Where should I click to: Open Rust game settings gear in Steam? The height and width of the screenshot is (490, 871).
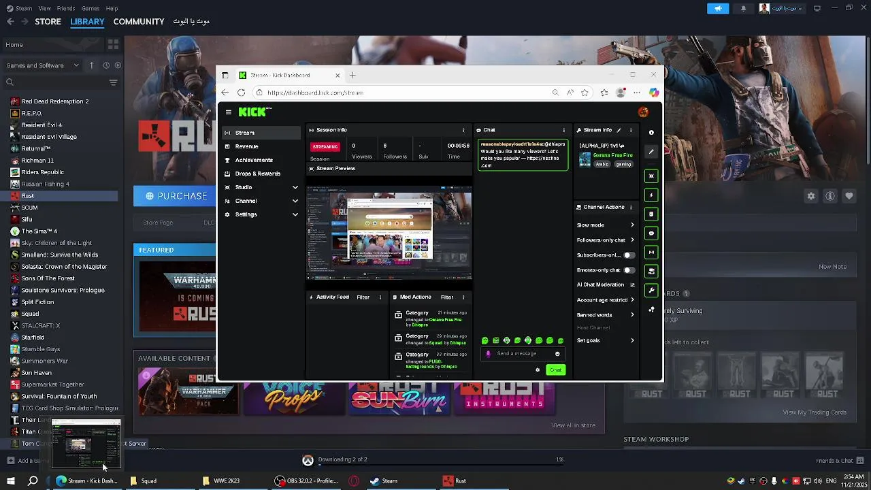(x=811, y=196)
